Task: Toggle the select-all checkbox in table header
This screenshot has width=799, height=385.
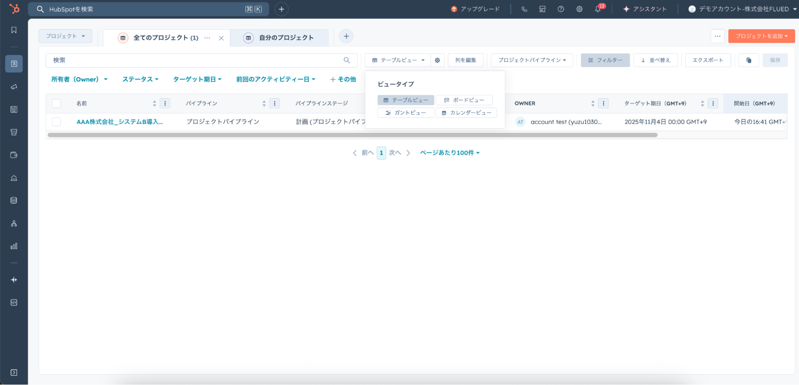Action: [56, 103]
